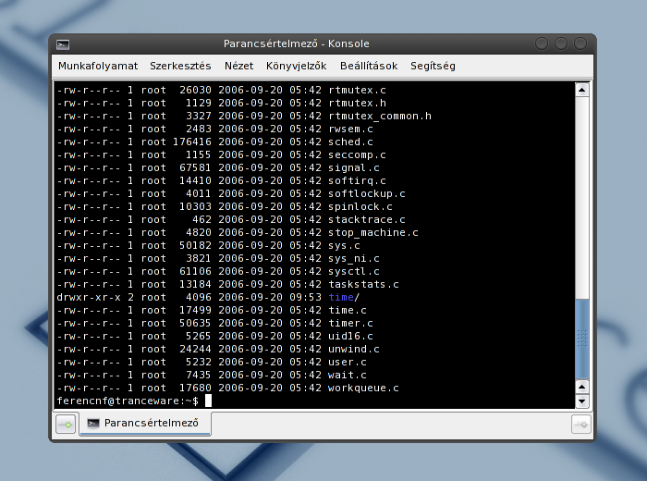
Task: Click the size 26030 in the rtmutex.c row
Action: tap(195, 90)
